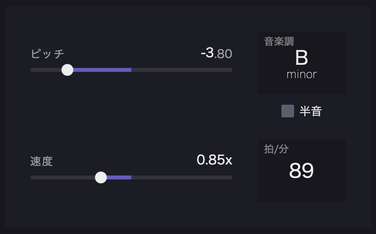Click the .80 decimal part of pitch value
Viewport: 376px width, 234px height.
[x=224, y=54]
